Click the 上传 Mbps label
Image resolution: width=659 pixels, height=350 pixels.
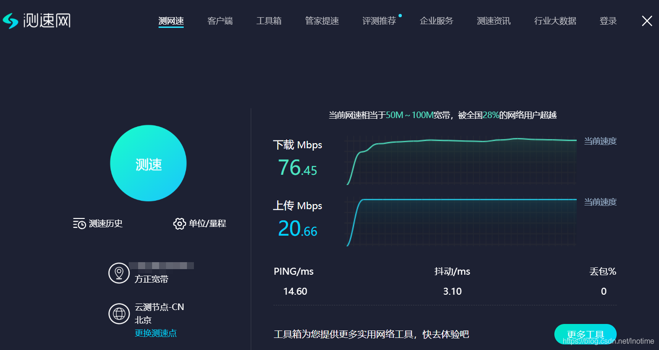tap(298, 206)
